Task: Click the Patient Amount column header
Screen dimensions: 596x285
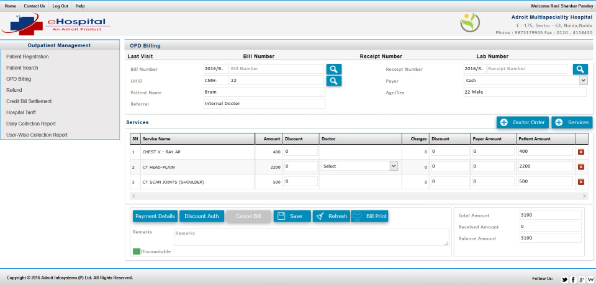Action: coord(546,138)
